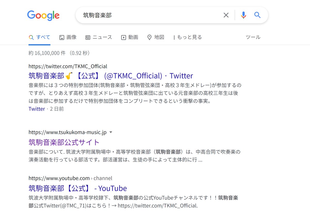Open the ツール search tools menu
The image size is (310, 218).
(x=253, y=37)
